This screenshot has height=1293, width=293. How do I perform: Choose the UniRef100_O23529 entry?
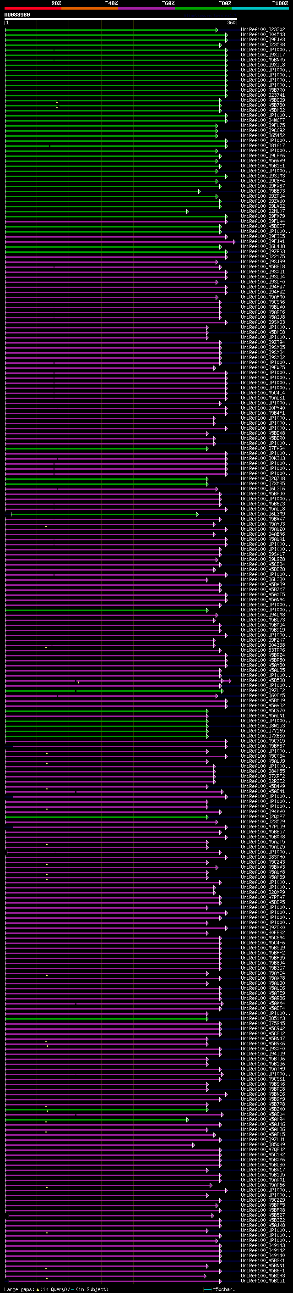[263, 822]
